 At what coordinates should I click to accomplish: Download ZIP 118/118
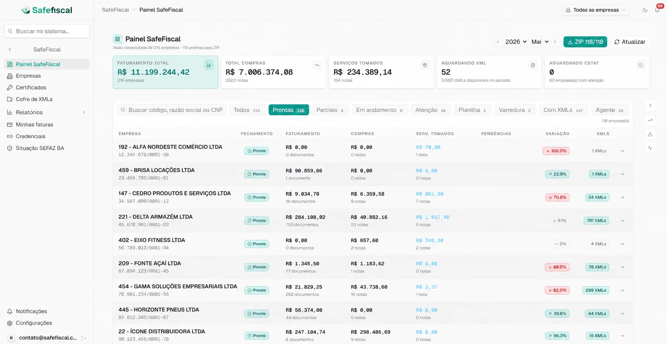[585, 42]
